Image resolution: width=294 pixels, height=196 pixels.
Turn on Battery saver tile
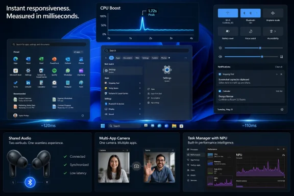click(x=228, y=31)
